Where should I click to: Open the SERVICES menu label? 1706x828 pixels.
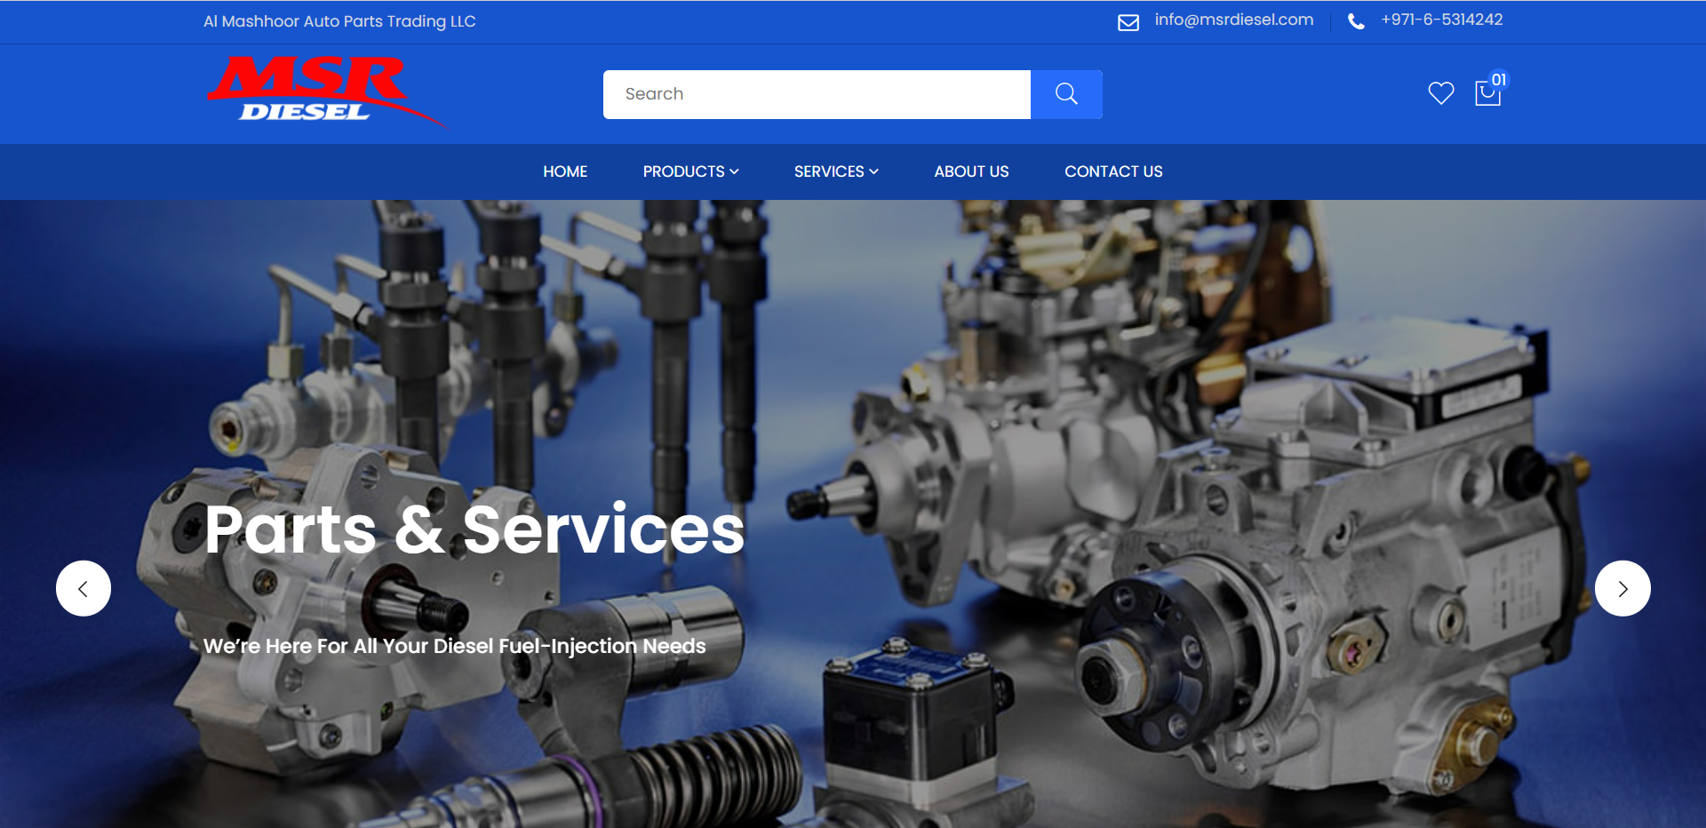tap(828, 171)
